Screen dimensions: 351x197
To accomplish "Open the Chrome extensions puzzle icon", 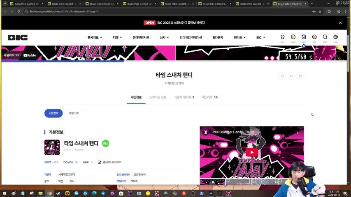I will (x=329, y=11).
